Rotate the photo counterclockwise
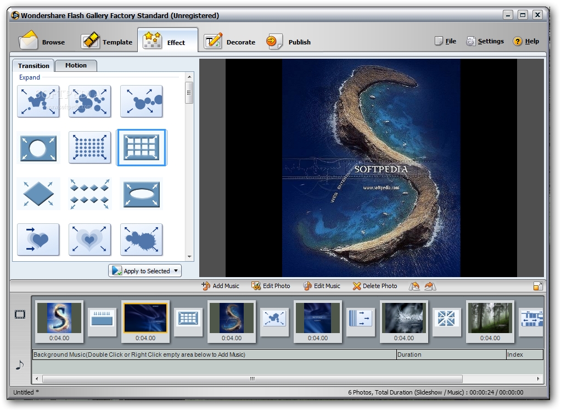Screen dimensions: 561x411 (414, 286)
